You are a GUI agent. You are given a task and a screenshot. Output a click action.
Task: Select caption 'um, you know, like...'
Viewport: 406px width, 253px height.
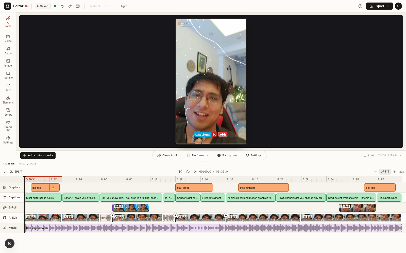(131, 198)
